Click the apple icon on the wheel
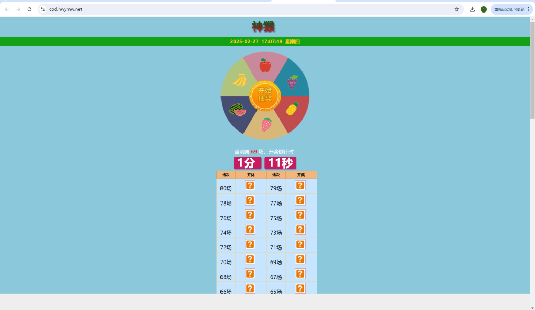This screenshot has height=310, width=535. (x=265, y=66)
